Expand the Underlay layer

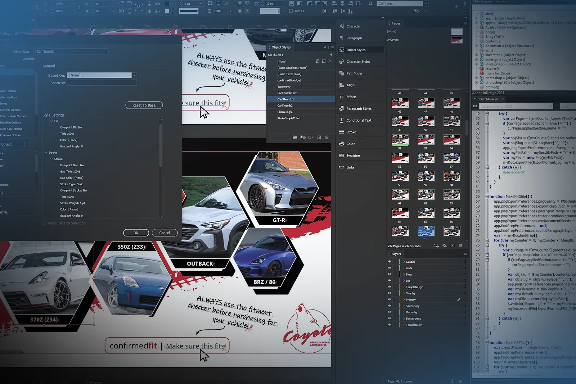pyautogui.click(x=404, y=312)
